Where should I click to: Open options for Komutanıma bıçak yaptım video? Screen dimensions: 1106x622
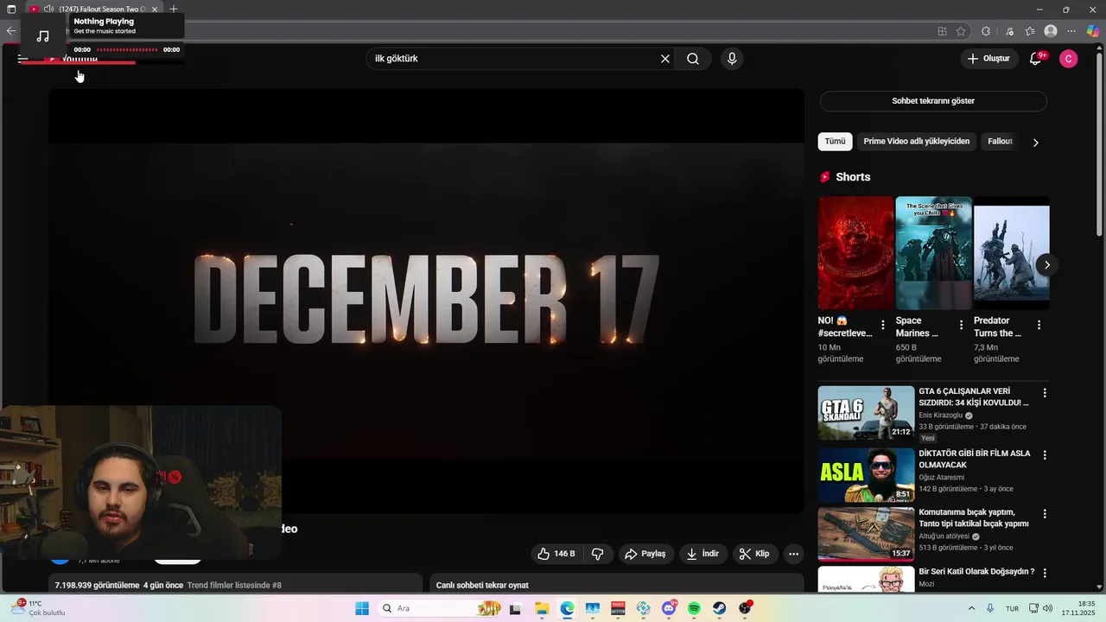pos(1045,514)
